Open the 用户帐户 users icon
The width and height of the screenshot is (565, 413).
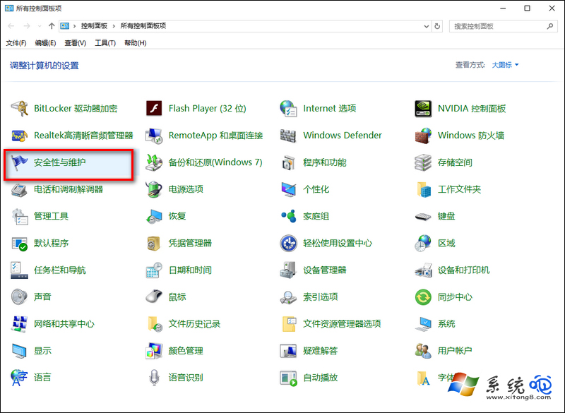(423, 351)
